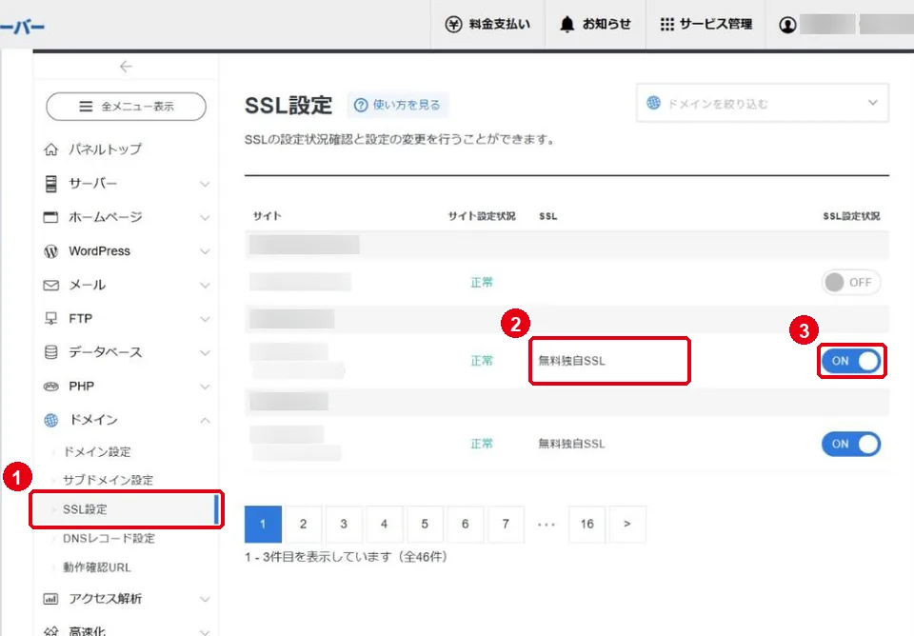Click the WordPress logo icon
The height and width of the screenshot is (636, 914).
point(51,251)
